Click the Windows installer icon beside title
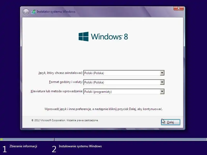The image size is (207, 155). click(x=34, y=12)
